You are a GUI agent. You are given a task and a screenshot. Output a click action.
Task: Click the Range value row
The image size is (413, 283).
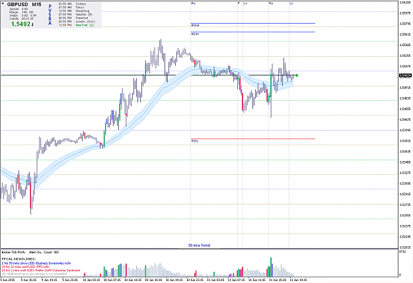click(21, 12)
